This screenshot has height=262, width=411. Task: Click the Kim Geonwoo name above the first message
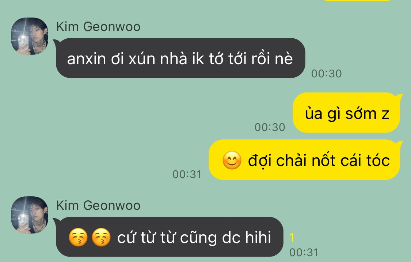pyautogui.click(x=98, y=27)
